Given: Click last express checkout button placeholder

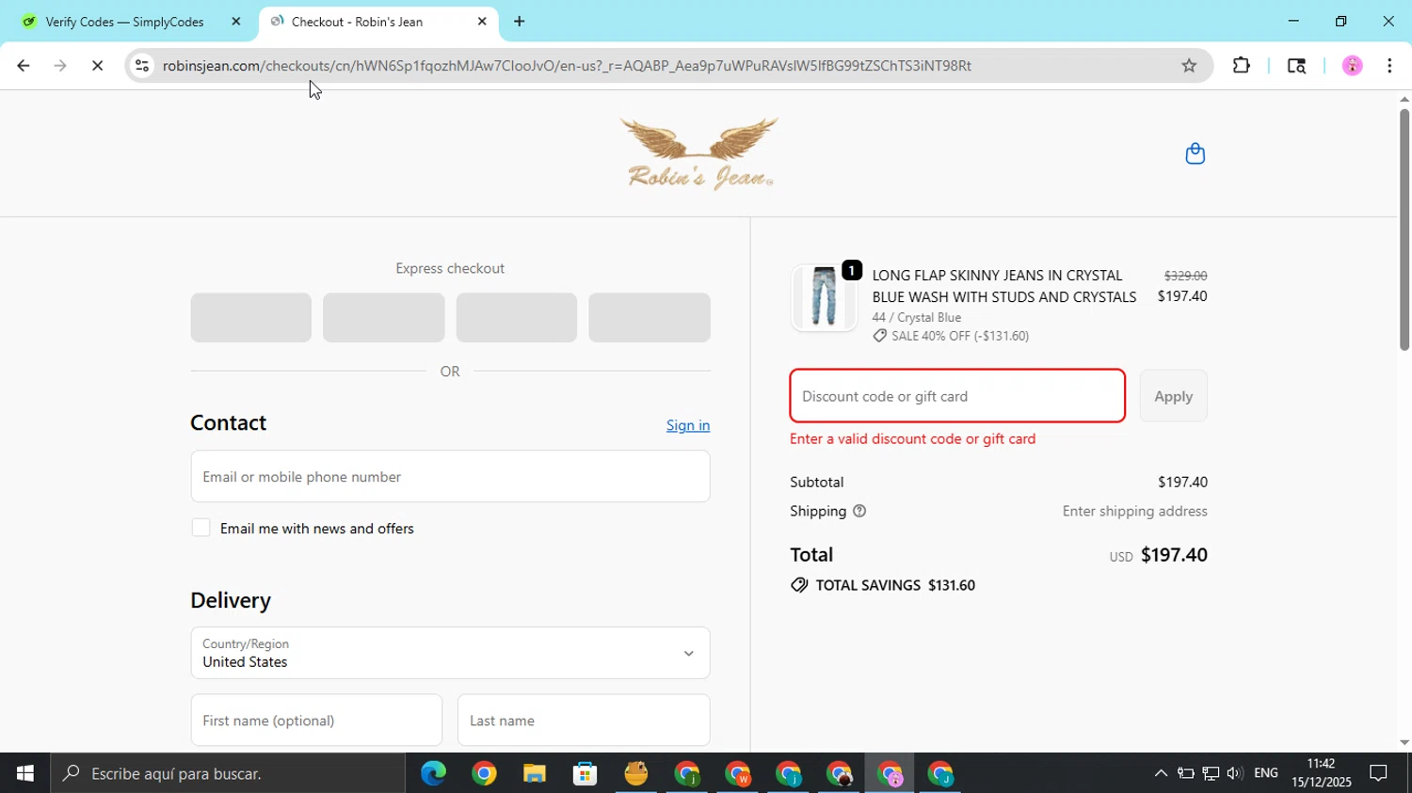Looking at the screenshot, I should (650, 317).
